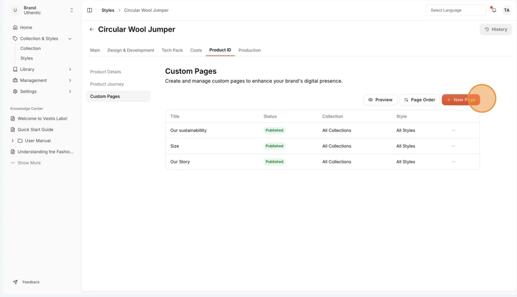Open row options for Our sustainability
This screenshot has height=297, width=517.
click(x=453, y=131)
